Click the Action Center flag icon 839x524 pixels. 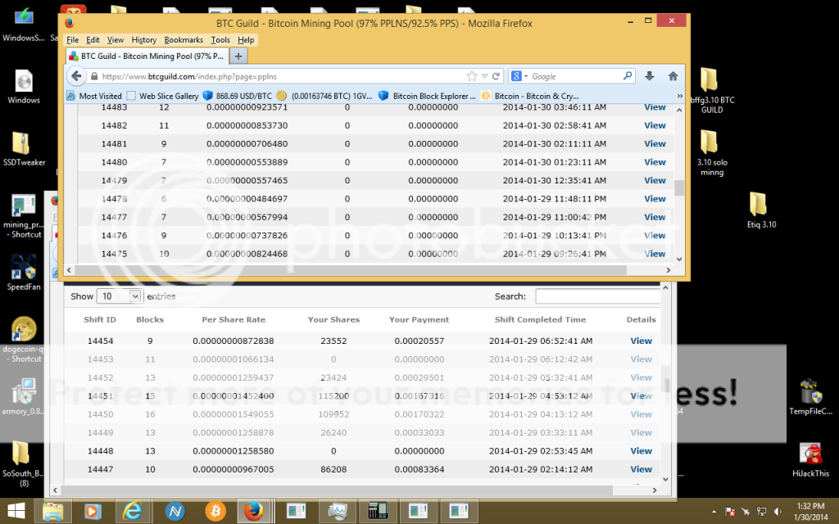(730, 512)
